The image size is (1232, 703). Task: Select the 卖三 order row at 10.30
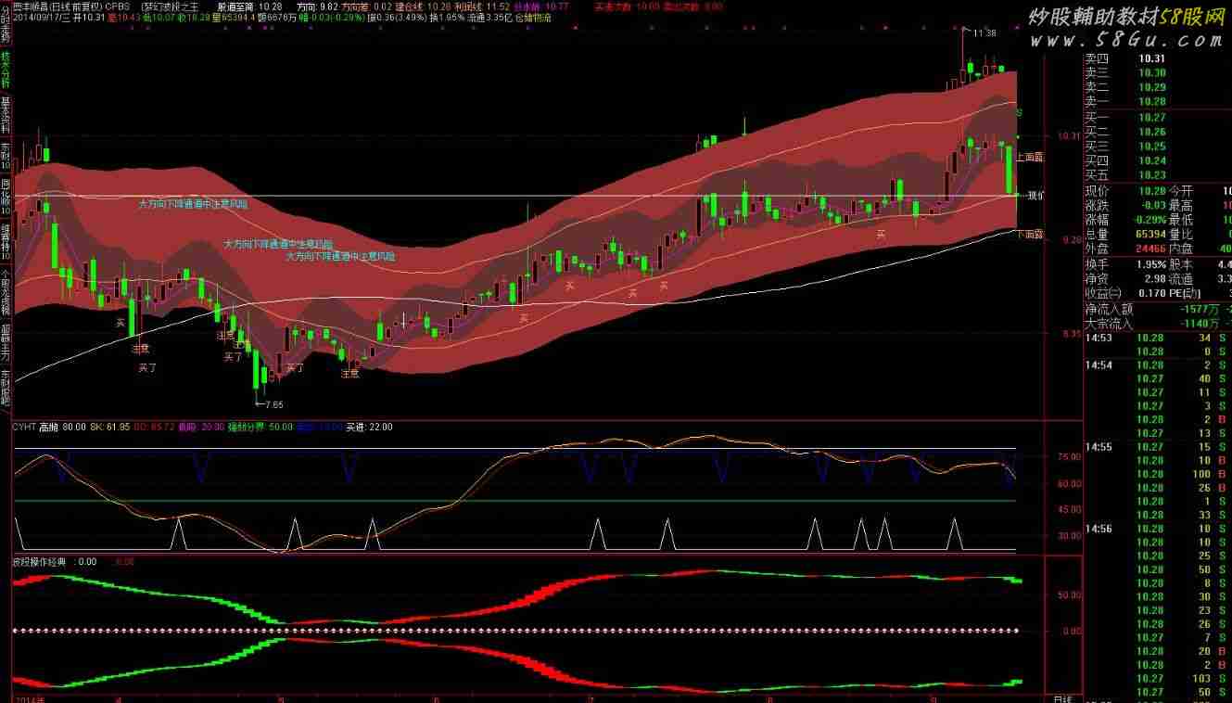click(1158, 72)
